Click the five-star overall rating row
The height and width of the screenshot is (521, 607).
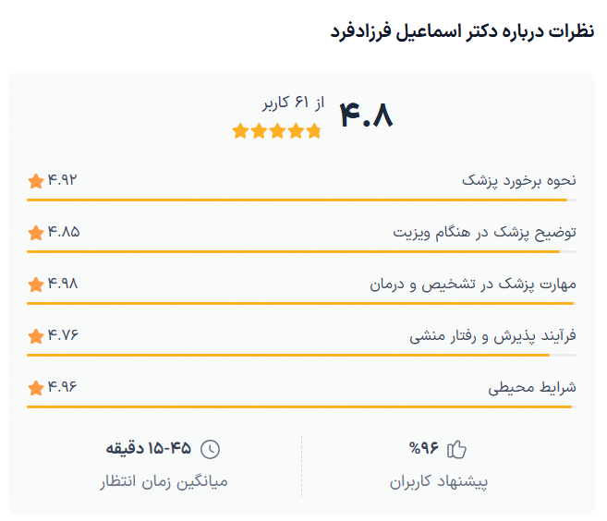(276, 131)
